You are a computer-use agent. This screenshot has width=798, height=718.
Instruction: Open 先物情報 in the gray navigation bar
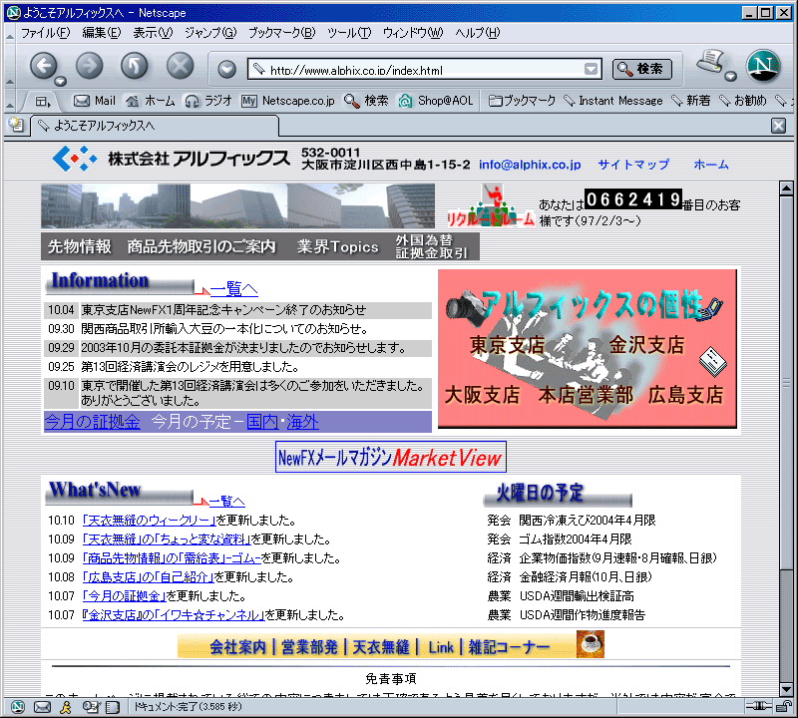[80, 246]
